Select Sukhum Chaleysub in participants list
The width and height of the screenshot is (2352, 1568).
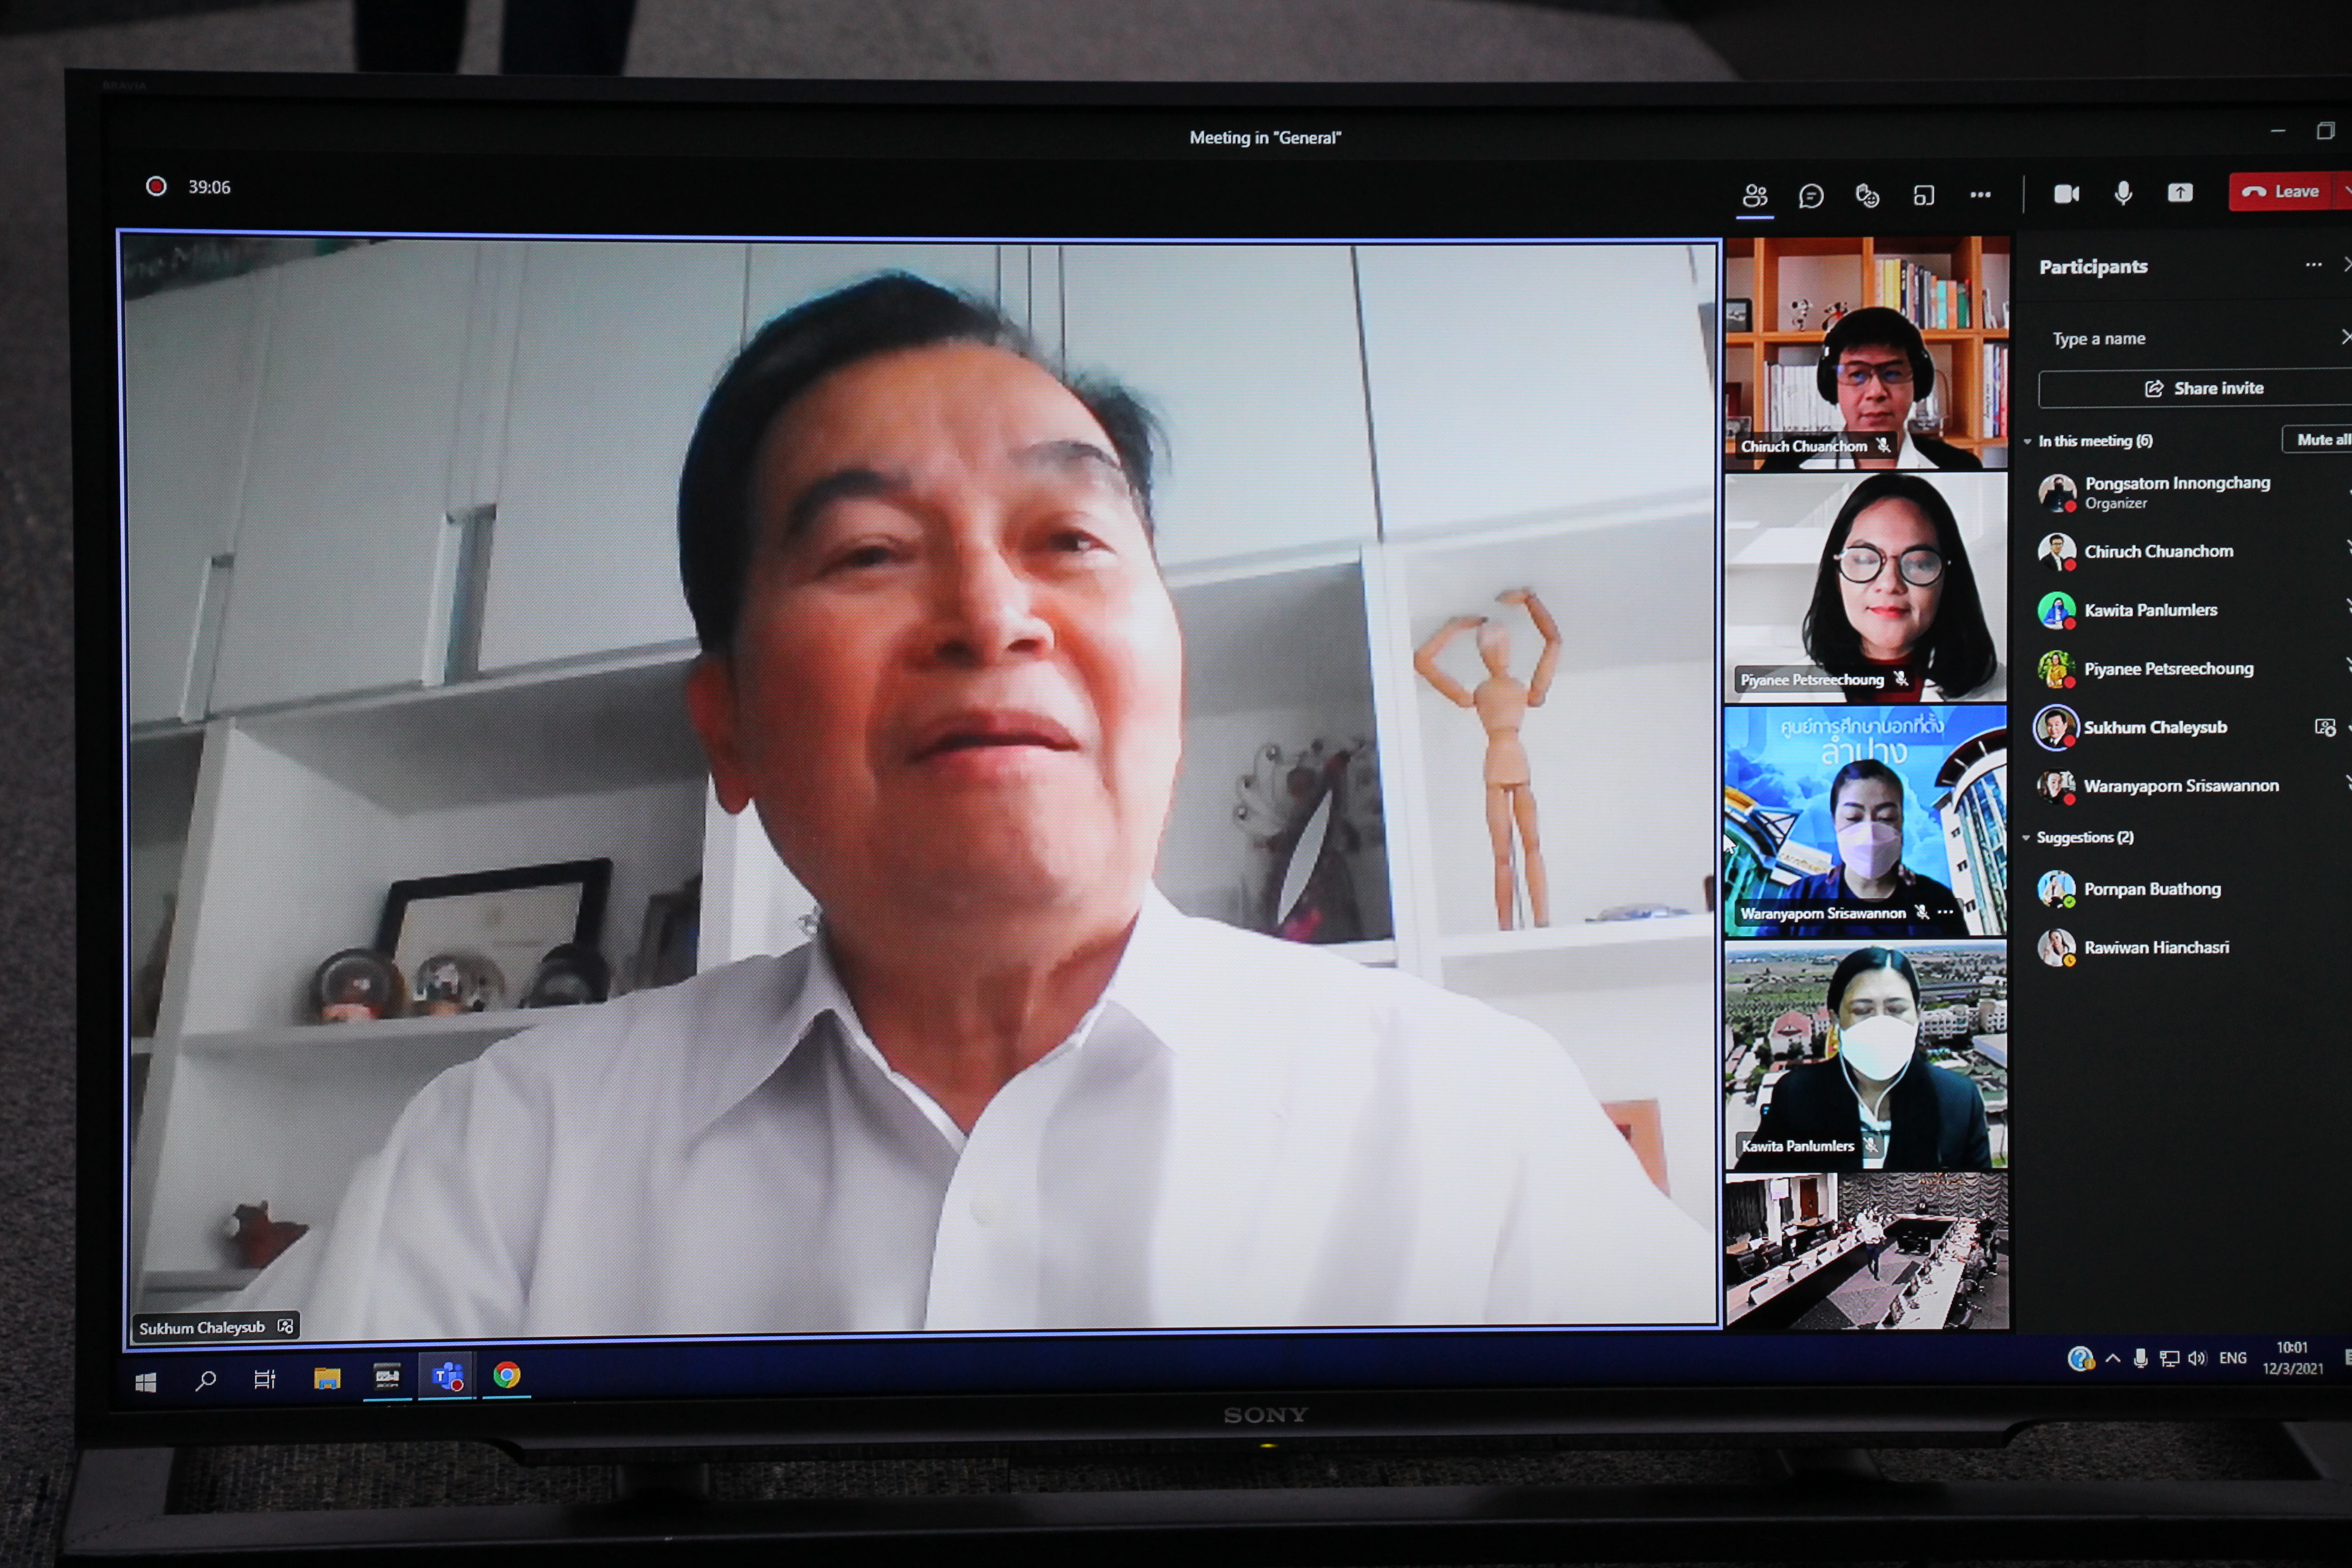(2154, 727)
